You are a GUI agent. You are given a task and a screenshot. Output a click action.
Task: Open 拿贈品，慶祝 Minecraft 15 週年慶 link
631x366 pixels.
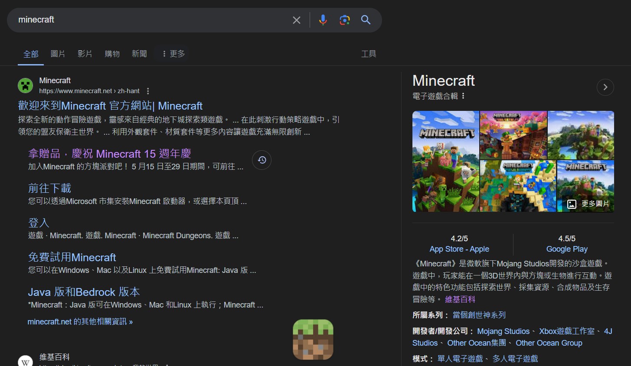pyautogui.click(x=110, y=153)
